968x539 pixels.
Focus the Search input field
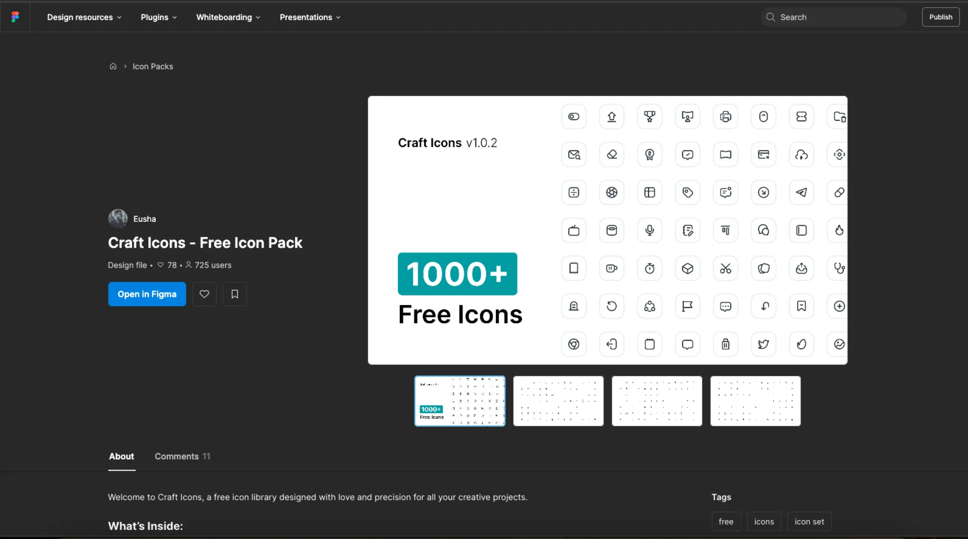coord(834,17)
